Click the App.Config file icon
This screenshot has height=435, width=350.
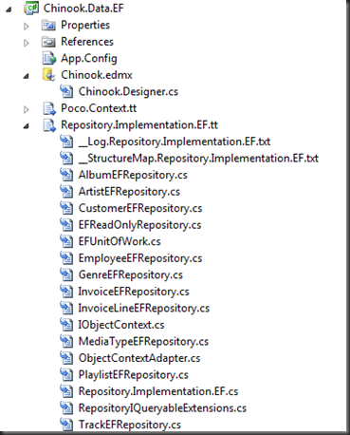tap(49, 58)
